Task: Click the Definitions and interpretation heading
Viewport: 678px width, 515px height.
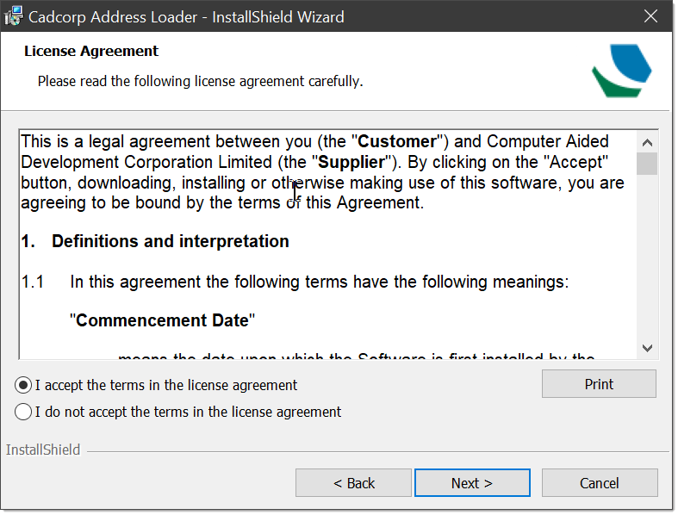Action: coord(171,241)
